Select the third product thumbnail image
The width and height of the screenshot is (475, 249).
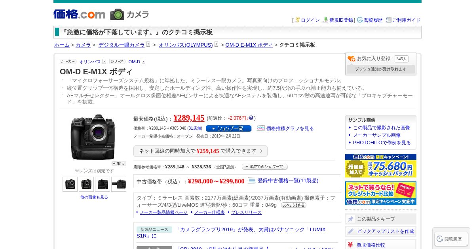click(x=103, y=184)
